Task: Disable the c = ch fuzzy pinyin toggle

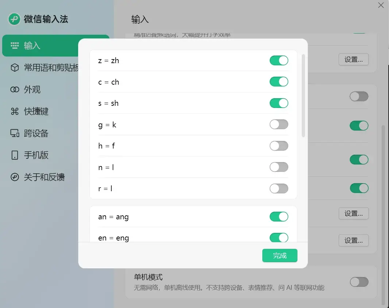Action: [x=279, y=82]
